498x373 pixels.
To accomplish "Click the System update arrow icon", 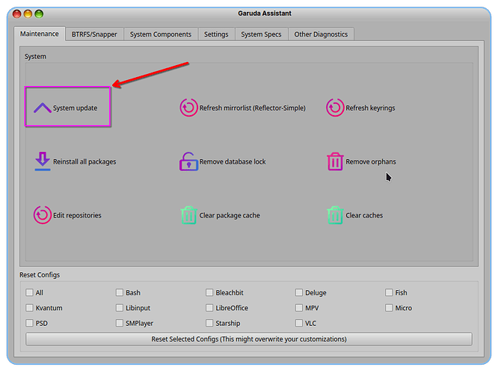I will (43, 108).
